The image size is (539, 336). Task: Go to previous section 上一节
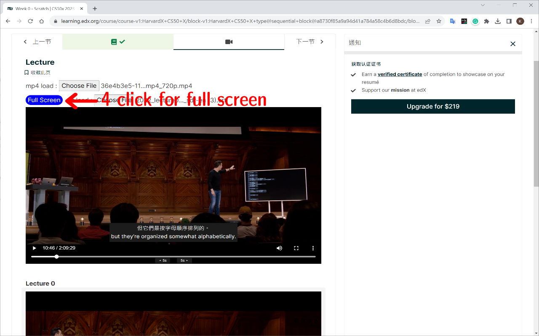(x=37, y=42)
